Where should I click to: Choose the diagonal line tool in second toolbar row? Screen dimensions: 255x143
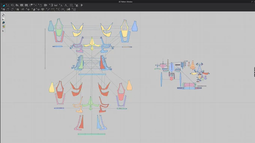pyautogui.click(x=48, y=10)
